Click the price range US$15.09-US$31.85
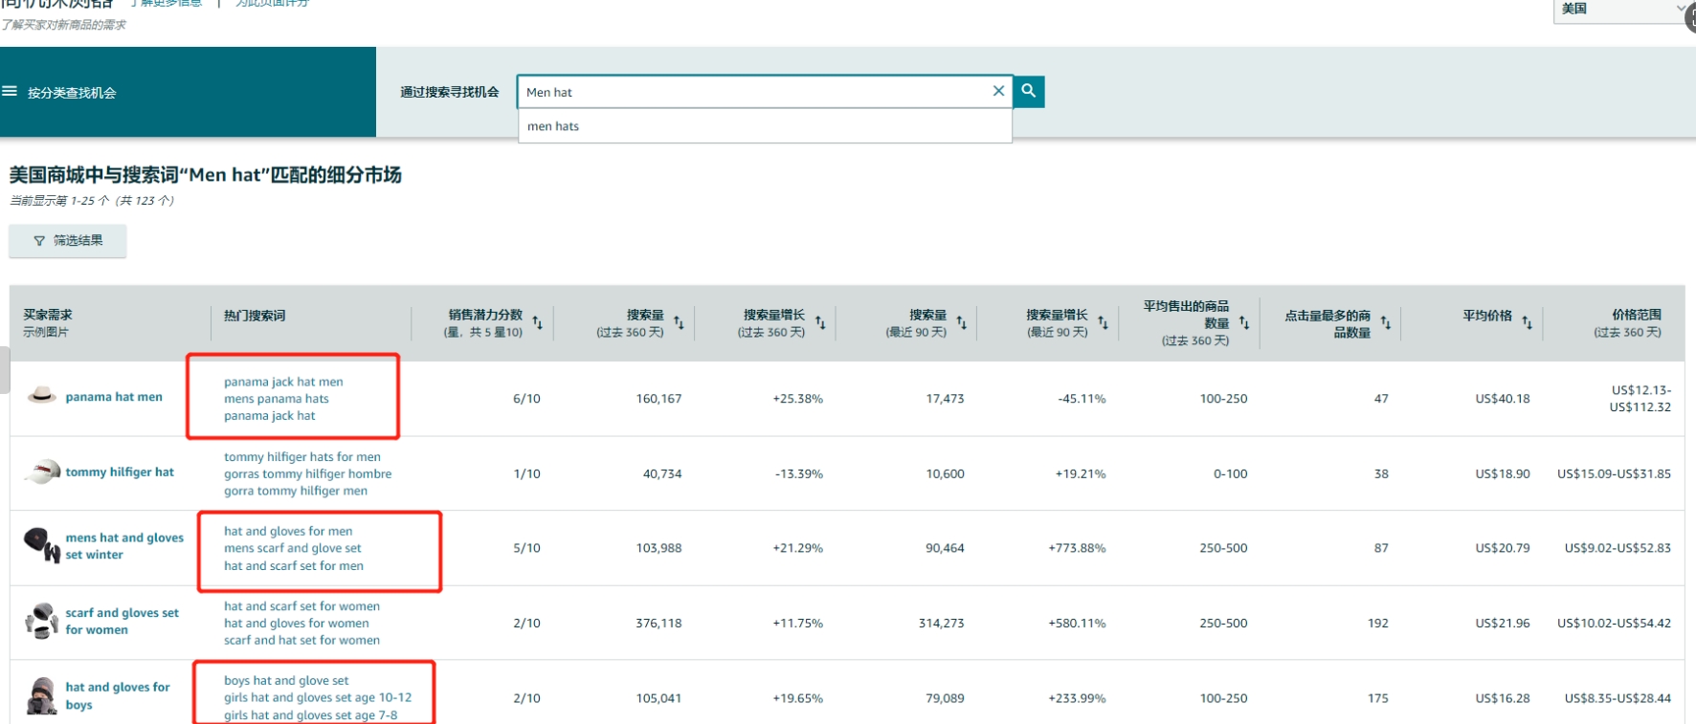Screen dimensions: 1696x724 1614,474
